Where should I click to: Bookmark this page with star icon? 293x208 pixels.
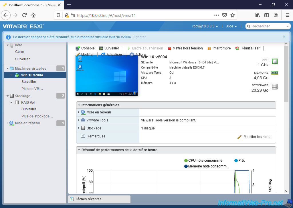click(x=233, y=15)
